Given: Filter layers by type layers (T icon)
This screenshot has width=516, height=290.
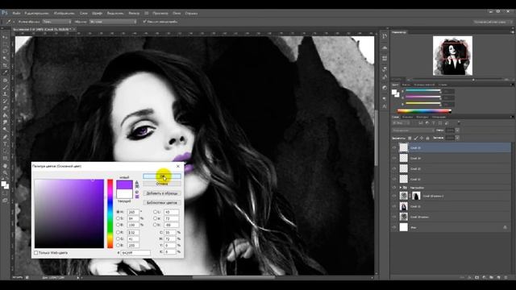Looking at the screenshot, I should pos(434,123).
